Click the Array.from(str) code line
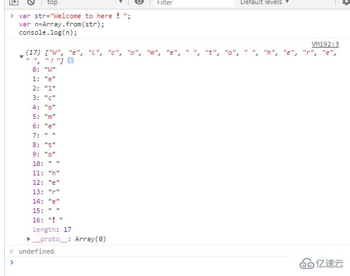Screen dimensions: 350x276 tap(61, 24)
